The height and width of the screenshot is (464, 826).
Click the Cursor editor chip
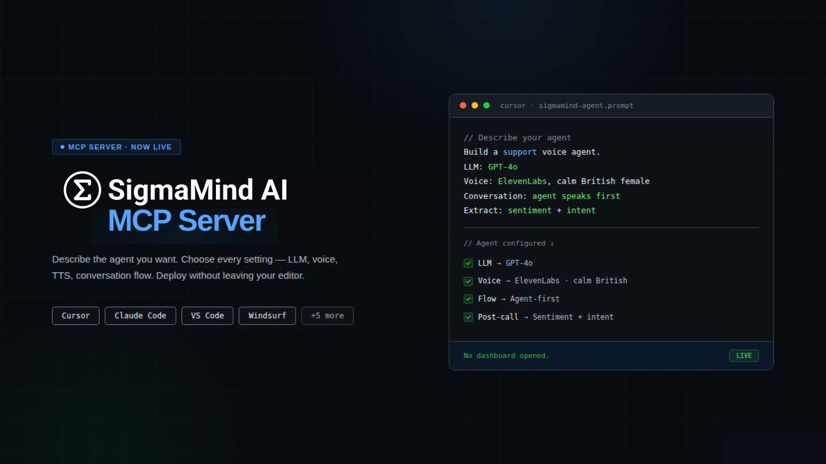click(x=76, y=316)
